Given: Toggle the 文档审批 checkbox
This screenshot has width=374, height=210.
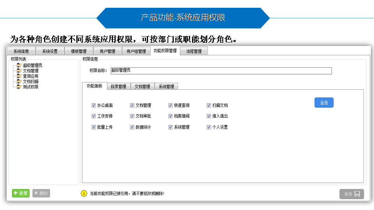Looking at the screenshot, I should 132,116.
